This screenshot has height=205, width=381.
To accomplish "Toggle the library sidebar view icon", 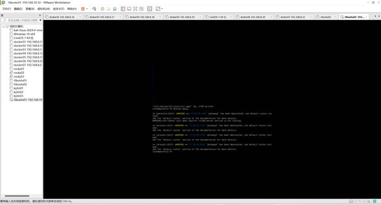I will 123,9.
